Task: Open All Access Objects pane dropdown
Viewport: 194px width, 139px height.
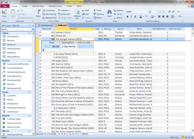Action: 29,25
